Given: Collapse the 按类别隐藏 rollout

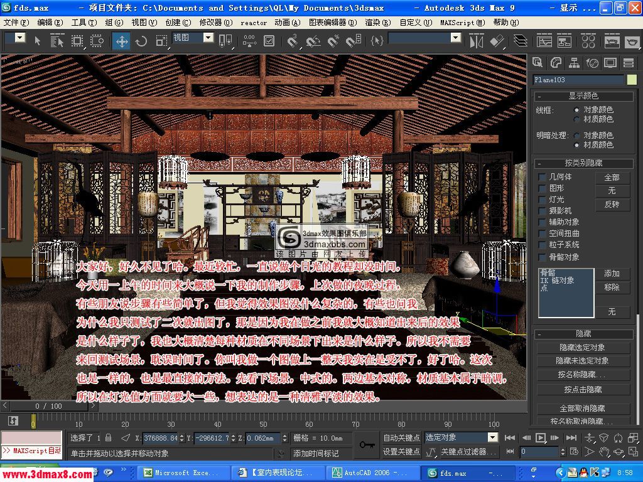Looking at the screenshot, I should pos(584,163).
